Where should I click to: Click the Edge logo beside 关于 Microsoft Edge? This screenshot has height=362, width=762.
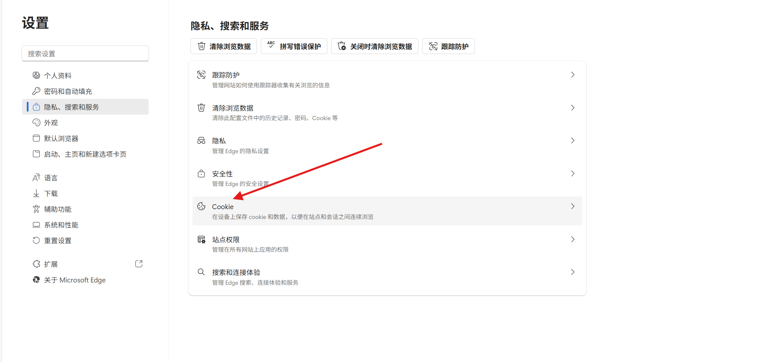tap(36, 280)
